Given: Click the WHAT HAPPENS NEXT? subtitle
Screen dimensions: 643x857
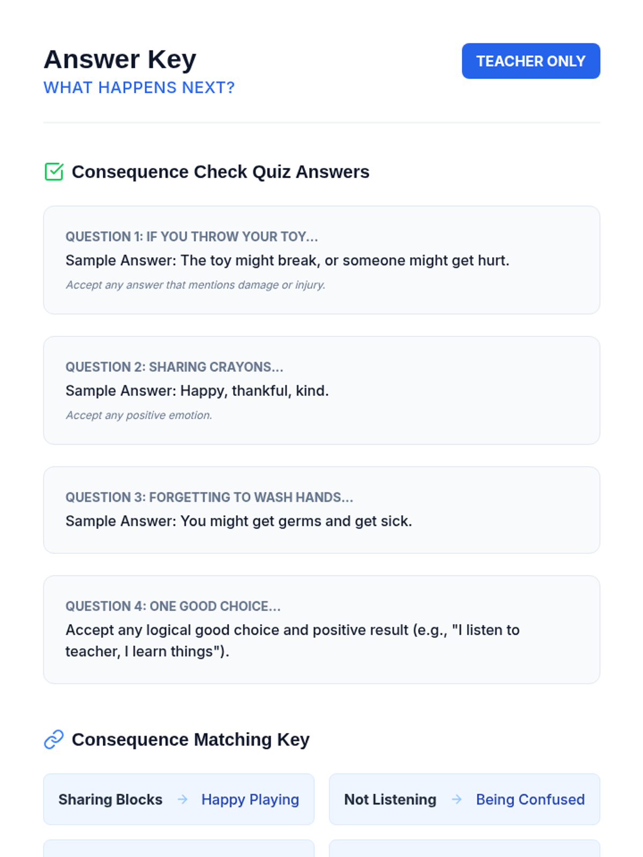Looking at the screenshot, I should click(x=139, y=87).
